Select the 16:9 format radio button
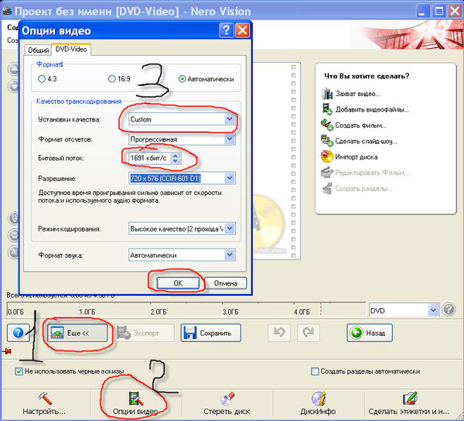Screen dimensions: 464x421 pyautogui.click(x=112, y=79)
